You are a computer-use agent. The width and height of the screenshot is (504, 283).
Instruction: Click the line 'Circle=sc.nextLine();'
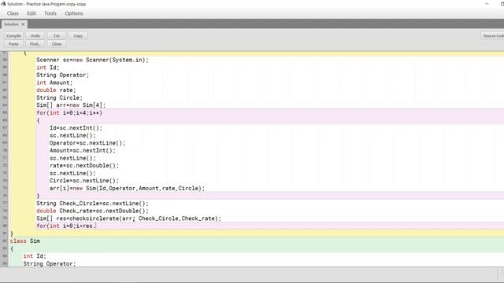84,181
